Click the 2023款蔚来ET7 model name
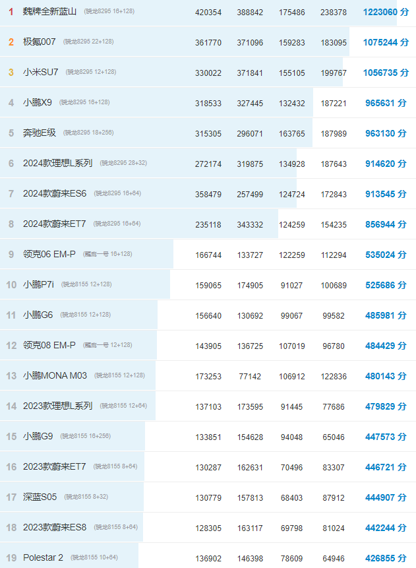 54,467
